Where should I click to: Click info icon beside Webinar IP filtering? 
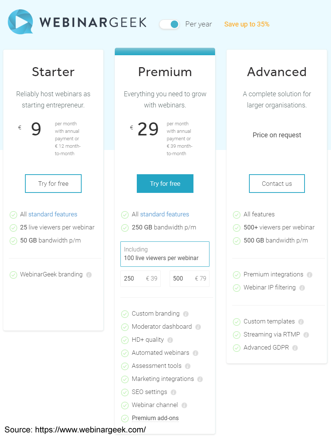(x=302, y=288)
